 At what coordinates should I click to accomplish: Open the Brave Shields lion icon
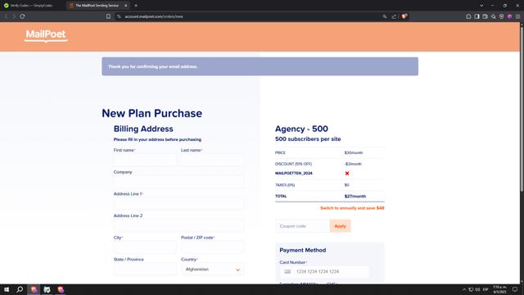(x=404, y=16)
